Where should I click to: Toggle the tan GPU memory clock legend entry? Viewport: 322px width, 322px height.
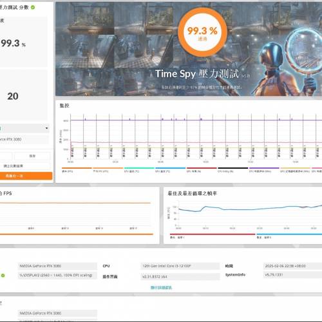[x=295, y=169]
